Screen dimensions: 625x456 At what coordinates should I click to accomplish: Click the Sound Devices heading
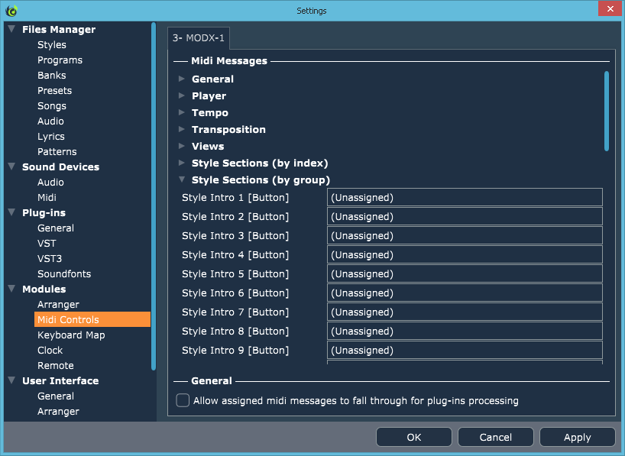pyautogui.click(x=60, y=167)
